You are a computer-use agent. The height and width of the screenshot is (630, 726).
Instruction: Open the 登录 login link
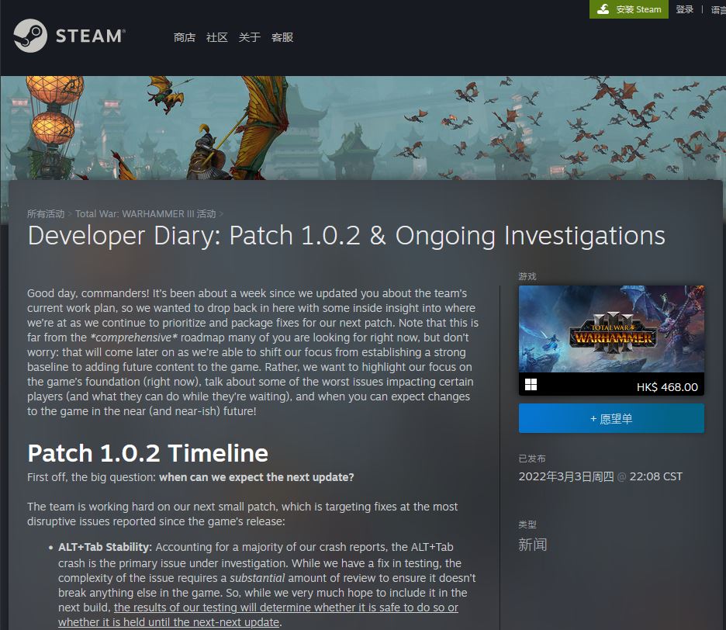point(684,9)
